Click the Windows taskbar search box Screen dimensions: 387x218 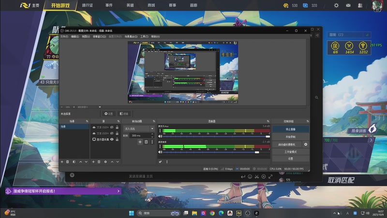[x=151, y=213]
